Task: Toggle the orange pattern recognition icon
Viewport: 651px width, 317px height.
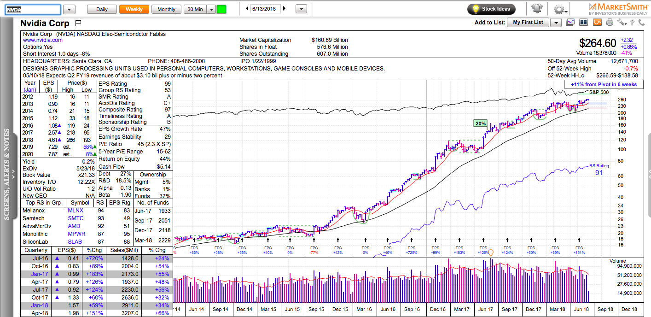Action: (x=597, y=22)
